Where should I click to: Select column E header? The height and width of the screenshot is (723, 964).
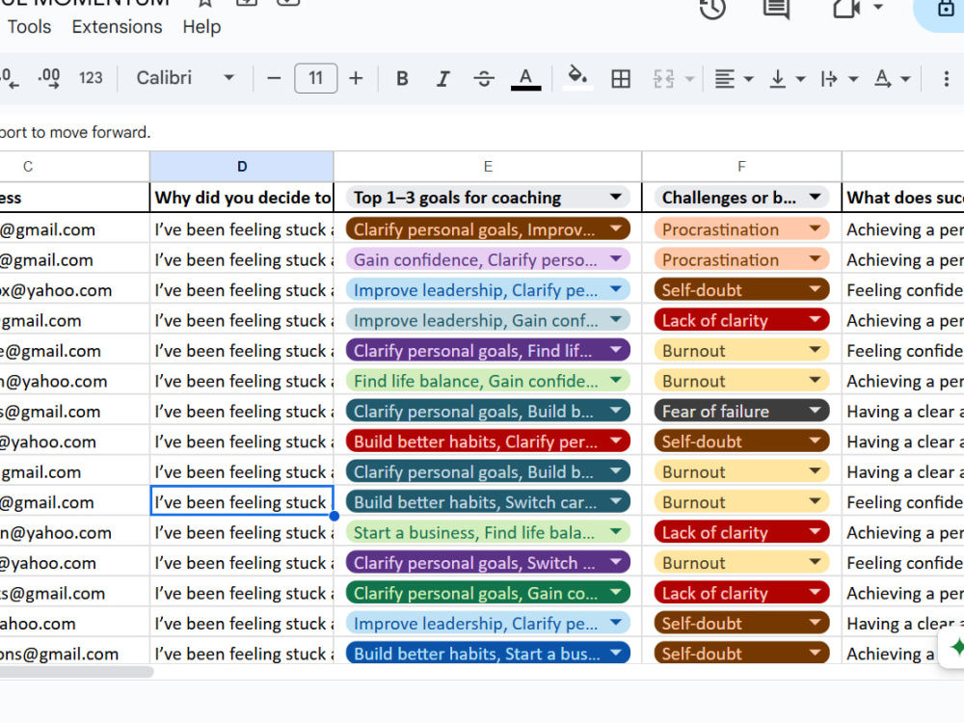(488, 167)
